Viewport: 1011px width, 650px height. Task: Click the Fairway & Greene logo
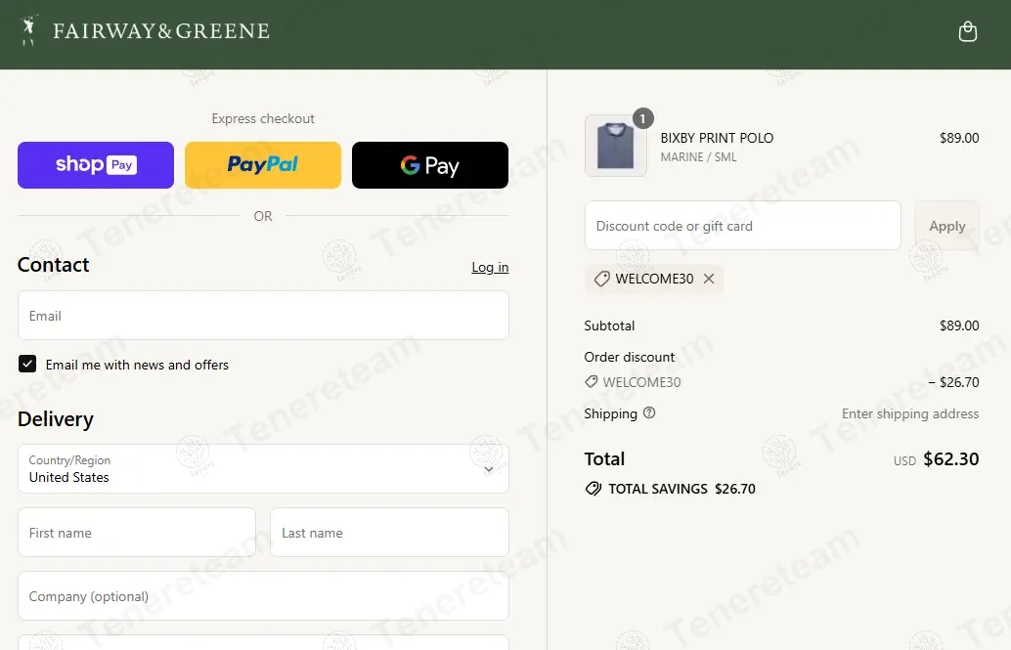tap(145, 31)
